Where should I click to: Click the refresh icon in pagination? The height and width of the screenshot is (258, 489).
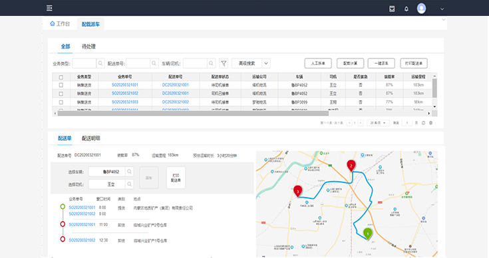click(x=424, y=123)
